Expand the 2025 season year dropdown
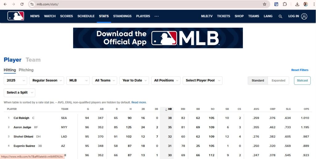The image size is (316, 159). 15,81
